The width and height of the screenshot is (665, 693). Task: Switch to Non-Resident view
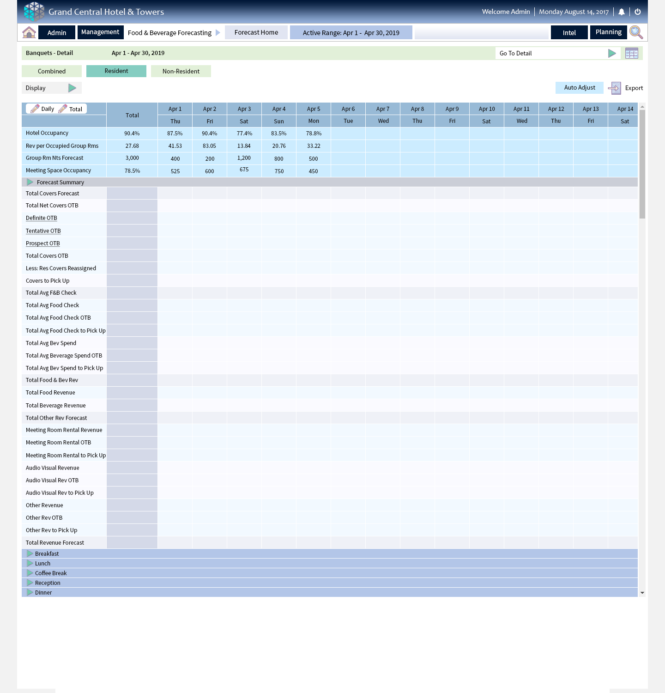pyautogui.click(x=181, y=71)
